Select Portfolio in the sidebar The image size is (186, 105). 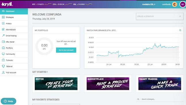tap(14, 48)
